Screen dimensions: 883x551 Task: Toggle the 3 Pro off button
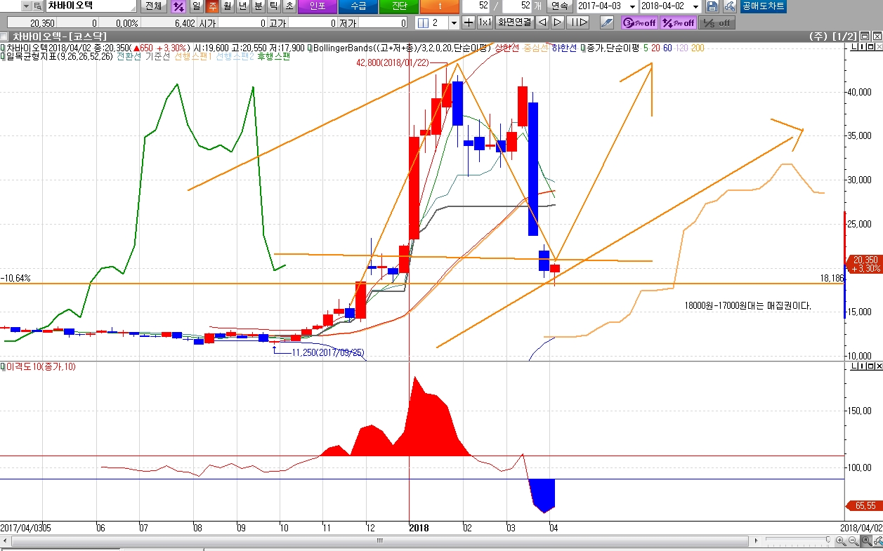tap(639, 22)
